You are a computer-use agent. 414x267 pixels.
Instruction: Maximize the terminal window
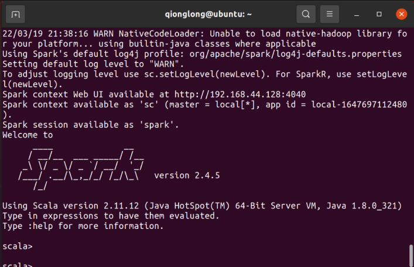coord(379,14)
